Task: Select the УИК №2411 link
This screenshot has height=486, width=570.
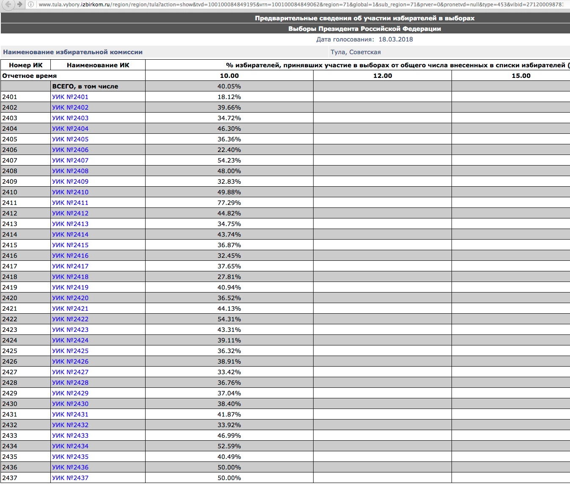Action: point(70,203)
